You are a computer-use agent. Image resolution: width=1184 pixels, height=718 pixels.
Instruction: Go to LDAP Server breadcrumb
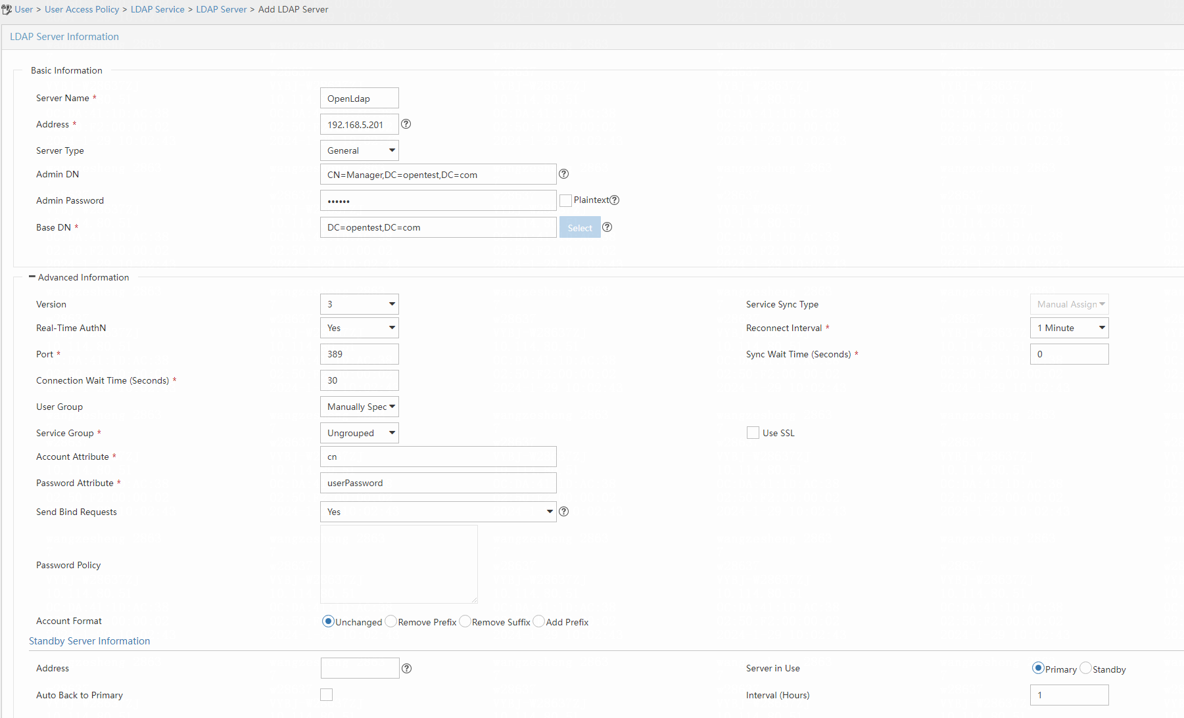222,9
